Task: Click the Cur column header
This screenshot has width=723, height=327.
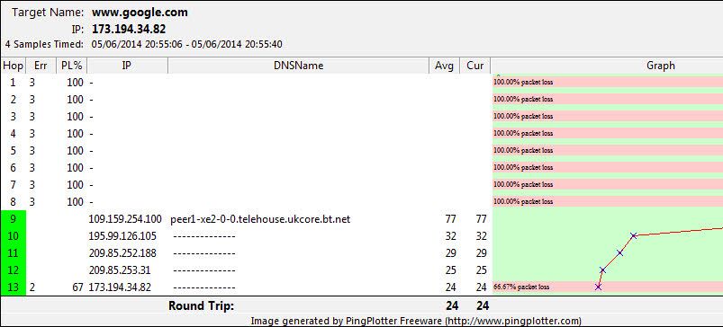Action: [x=474, y=66]
